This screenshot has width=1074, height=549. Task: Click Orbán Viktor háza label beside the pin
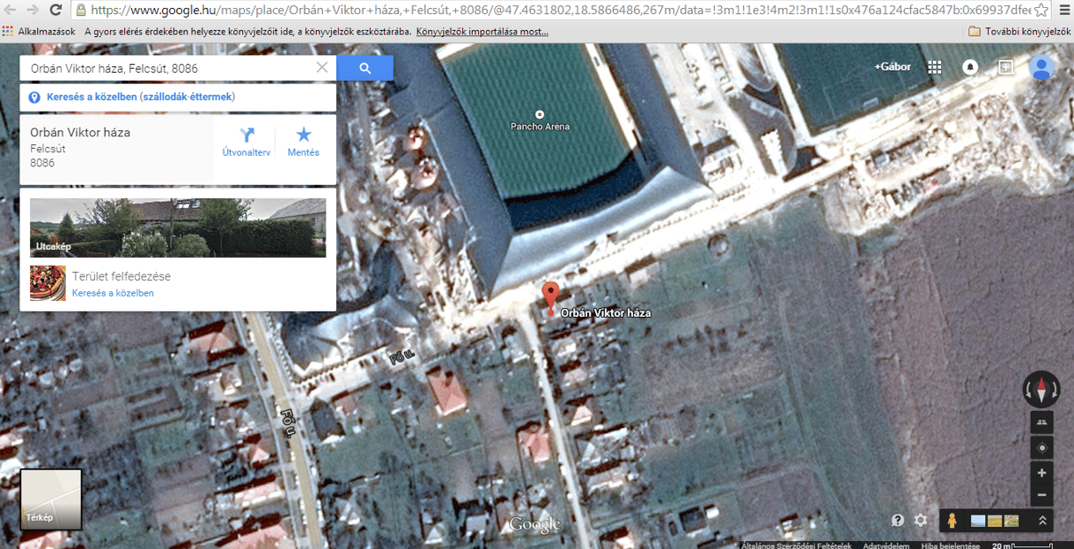[606, 312]
